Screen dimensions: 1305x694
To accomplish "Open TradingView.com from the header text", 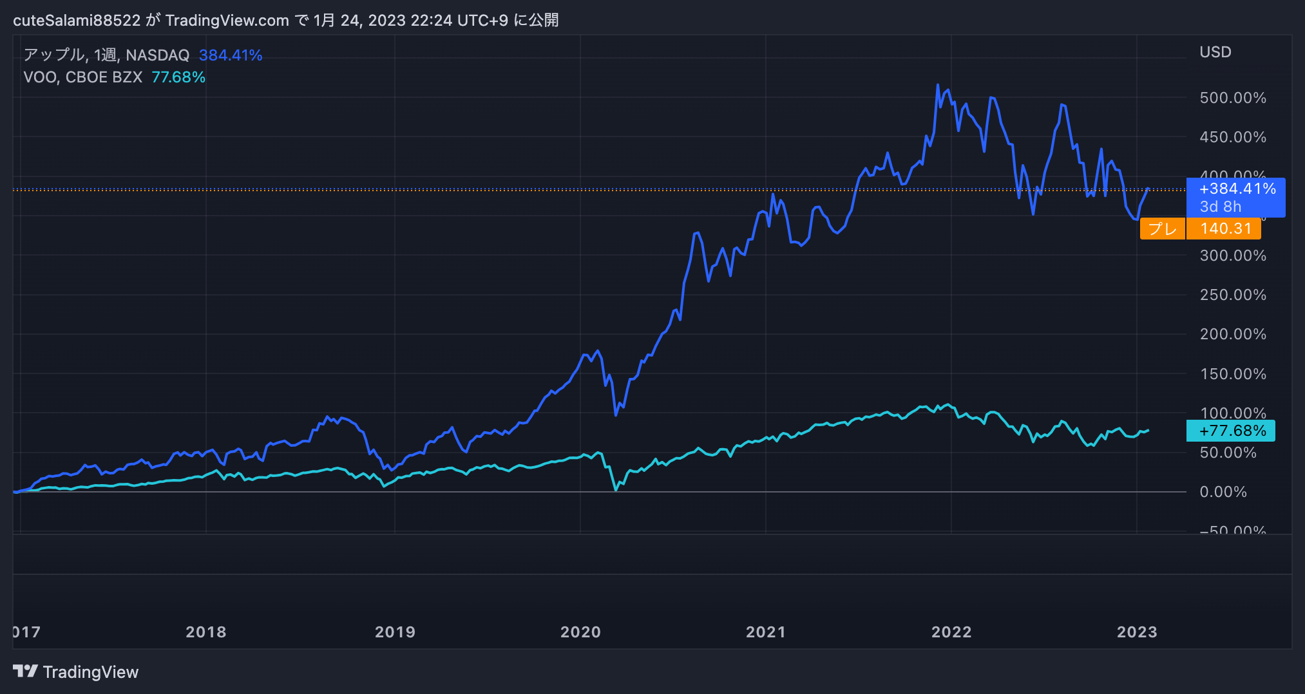I will (x=227, y=20).
